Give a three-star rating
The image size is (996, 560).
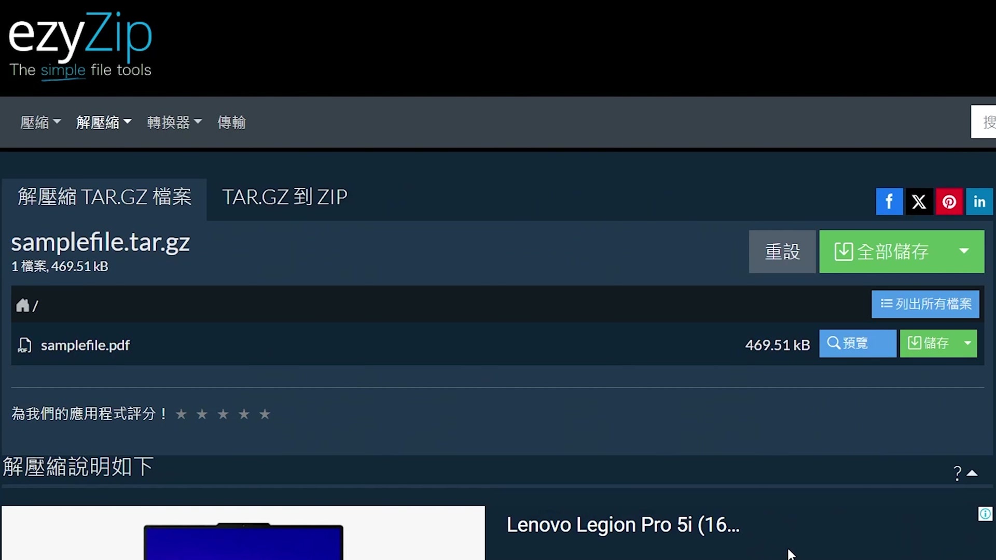[x=223, y=414]
